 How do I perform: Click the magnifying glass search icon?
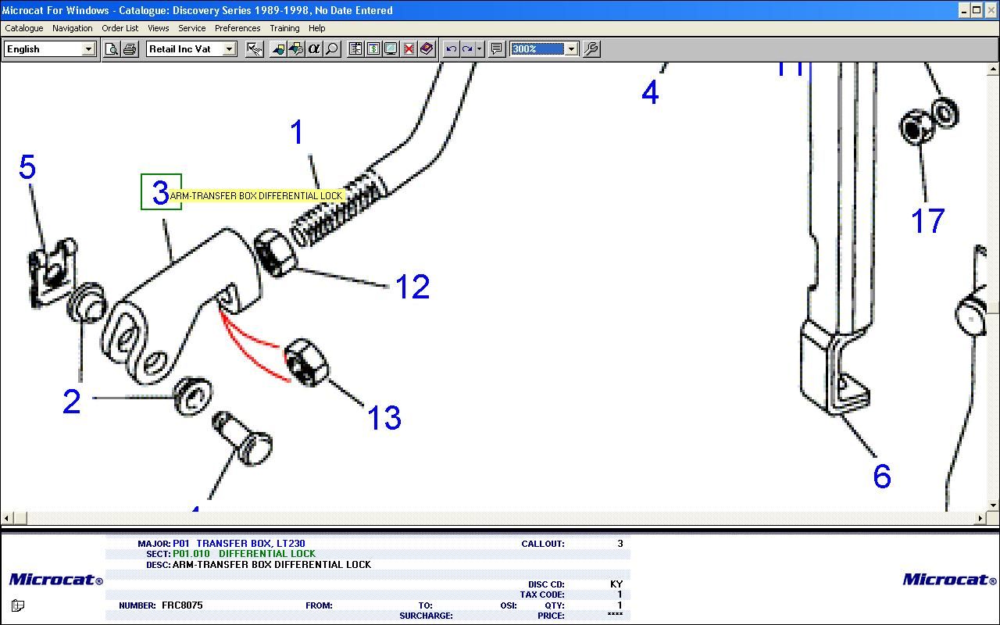coord(332,48)
